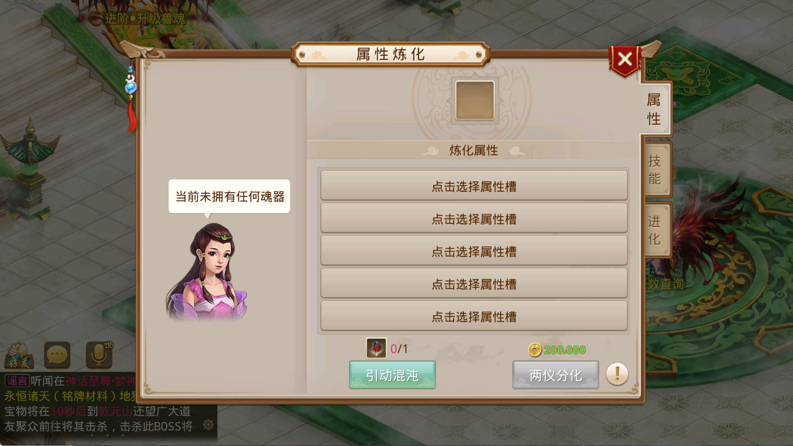
Task: Click the gold coin icon
Action: click(535, 350)
